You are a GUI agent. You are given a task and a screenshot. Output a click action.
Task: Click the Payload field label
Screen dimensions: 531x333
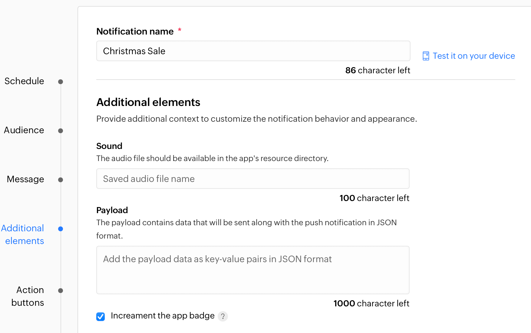112,210
